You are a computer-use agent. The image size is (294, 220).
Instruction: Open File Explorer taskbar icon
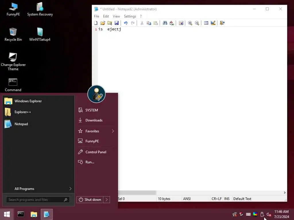click(x=34, y=214)
